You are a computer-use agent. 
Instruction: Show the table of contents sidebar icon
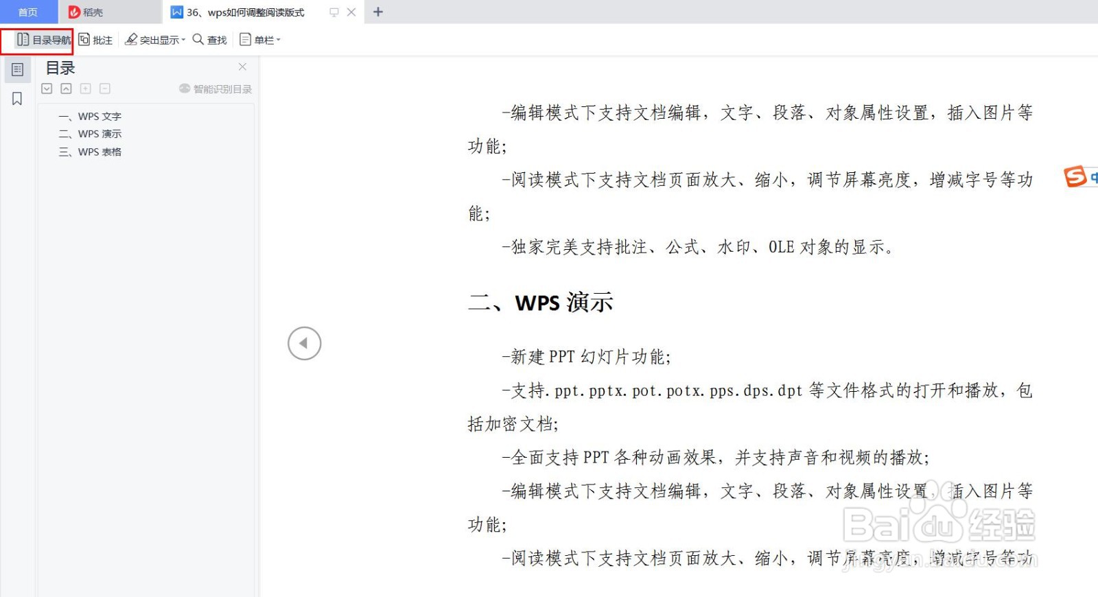(17, 69)
